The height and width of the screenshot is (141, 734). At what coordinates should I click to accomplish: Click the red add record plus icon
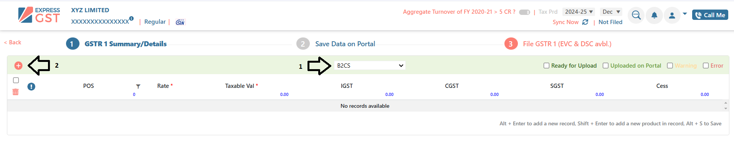point(18,66)
